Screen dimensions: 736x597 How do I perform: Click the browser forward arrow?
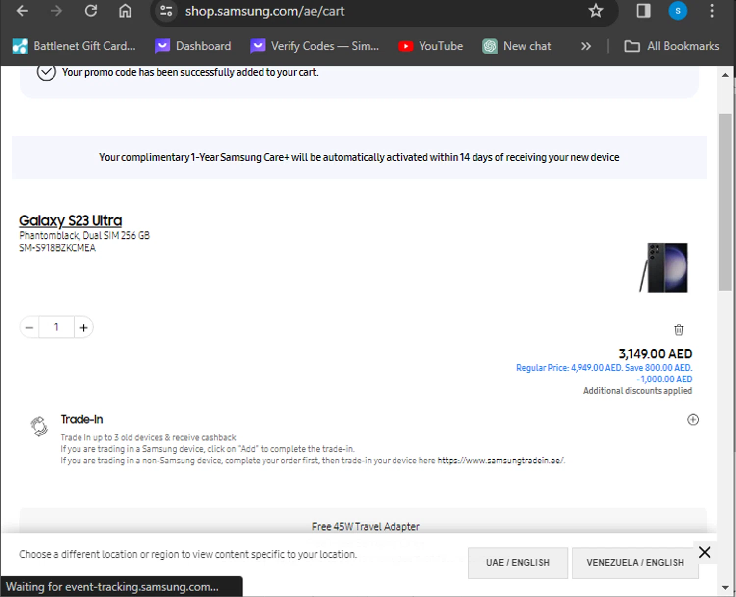pos(56,11)
